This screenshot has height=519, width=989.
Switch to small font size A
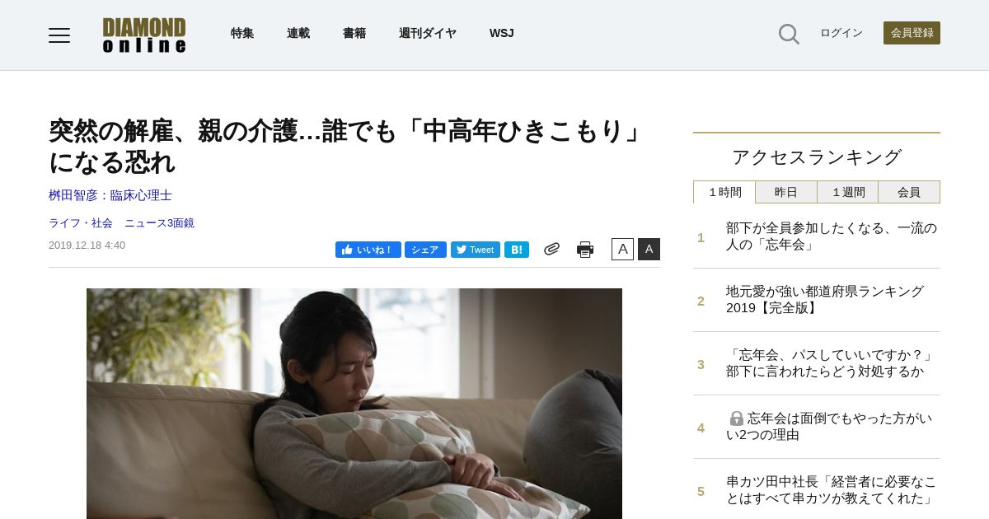(x=622, y=249)
